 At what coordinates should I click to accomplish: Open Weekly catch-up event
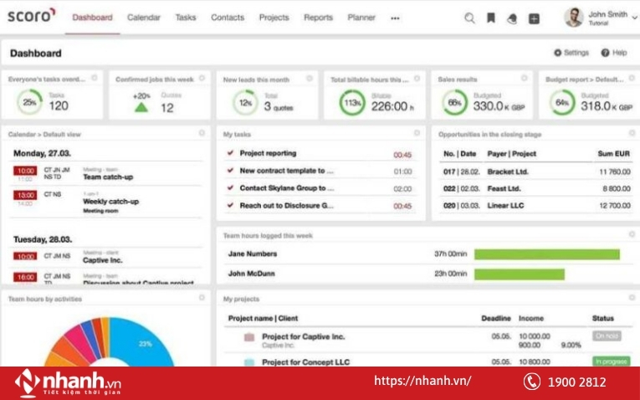[110, 201]
